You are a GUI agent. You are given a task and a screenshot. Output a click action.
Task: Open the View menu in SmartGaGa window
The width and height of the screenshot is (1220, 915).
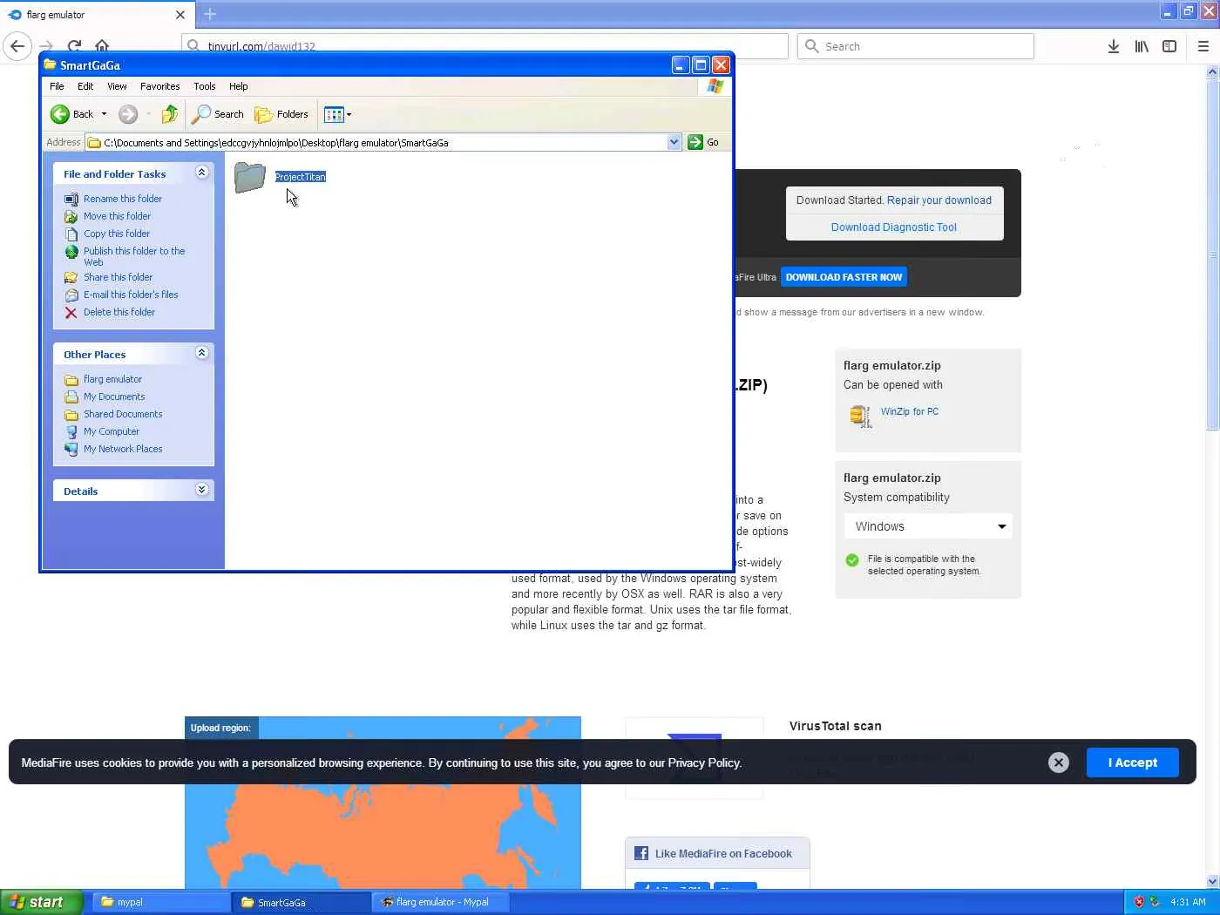(117, 86)
